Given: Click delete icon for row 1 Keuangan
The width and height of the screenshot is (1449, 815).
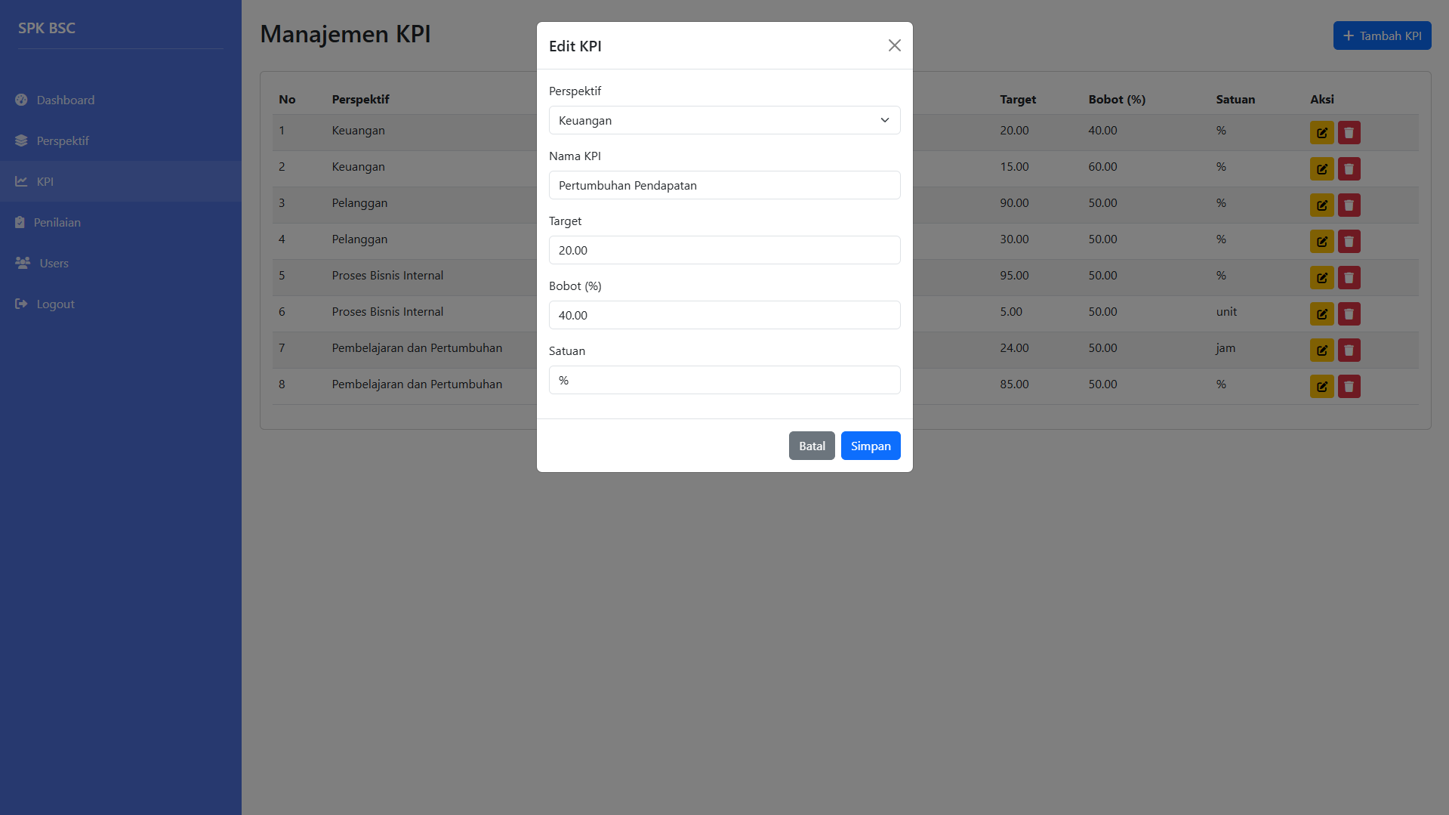Looking at the screenshot, I should (1349, 132).
